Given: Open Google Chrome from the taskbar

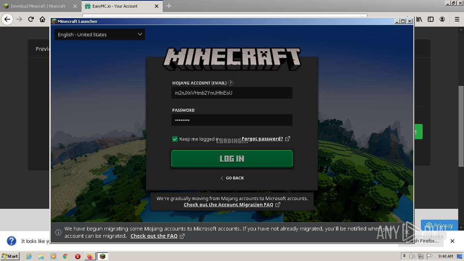Looking at the screenshot, I should tap(66, 256).
